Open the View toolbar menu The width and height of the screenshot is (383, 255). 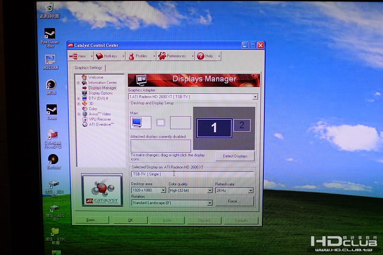78,56
